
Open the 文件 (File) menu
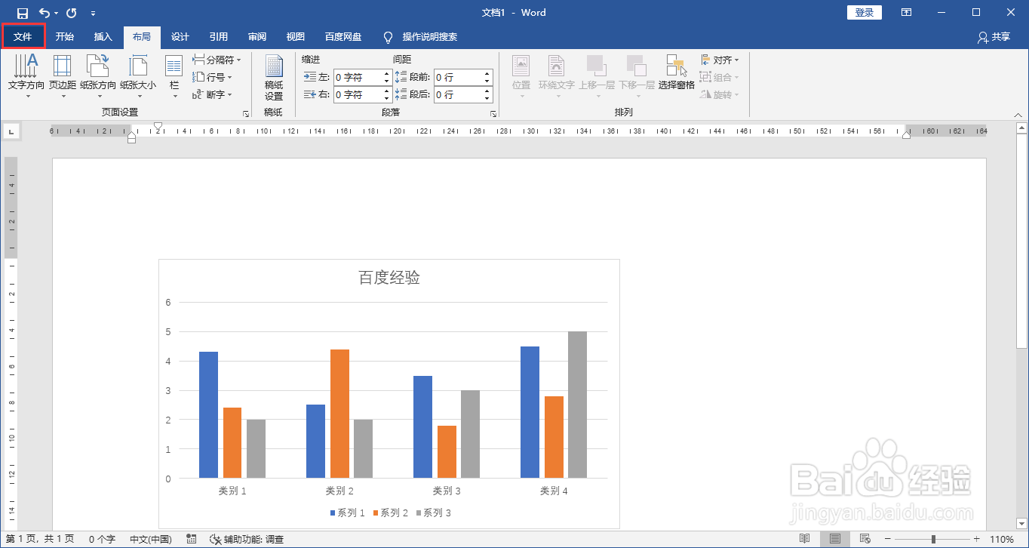(x=23, y=36)
